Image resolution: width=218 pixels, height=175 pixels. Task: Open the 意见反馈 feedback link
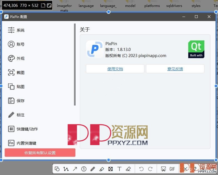tap(175, 69)
